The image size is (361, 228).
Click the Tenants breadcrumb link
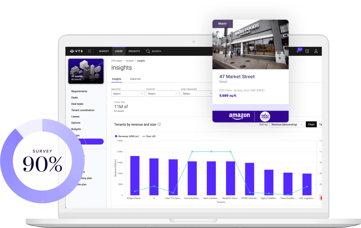[129, 61]
